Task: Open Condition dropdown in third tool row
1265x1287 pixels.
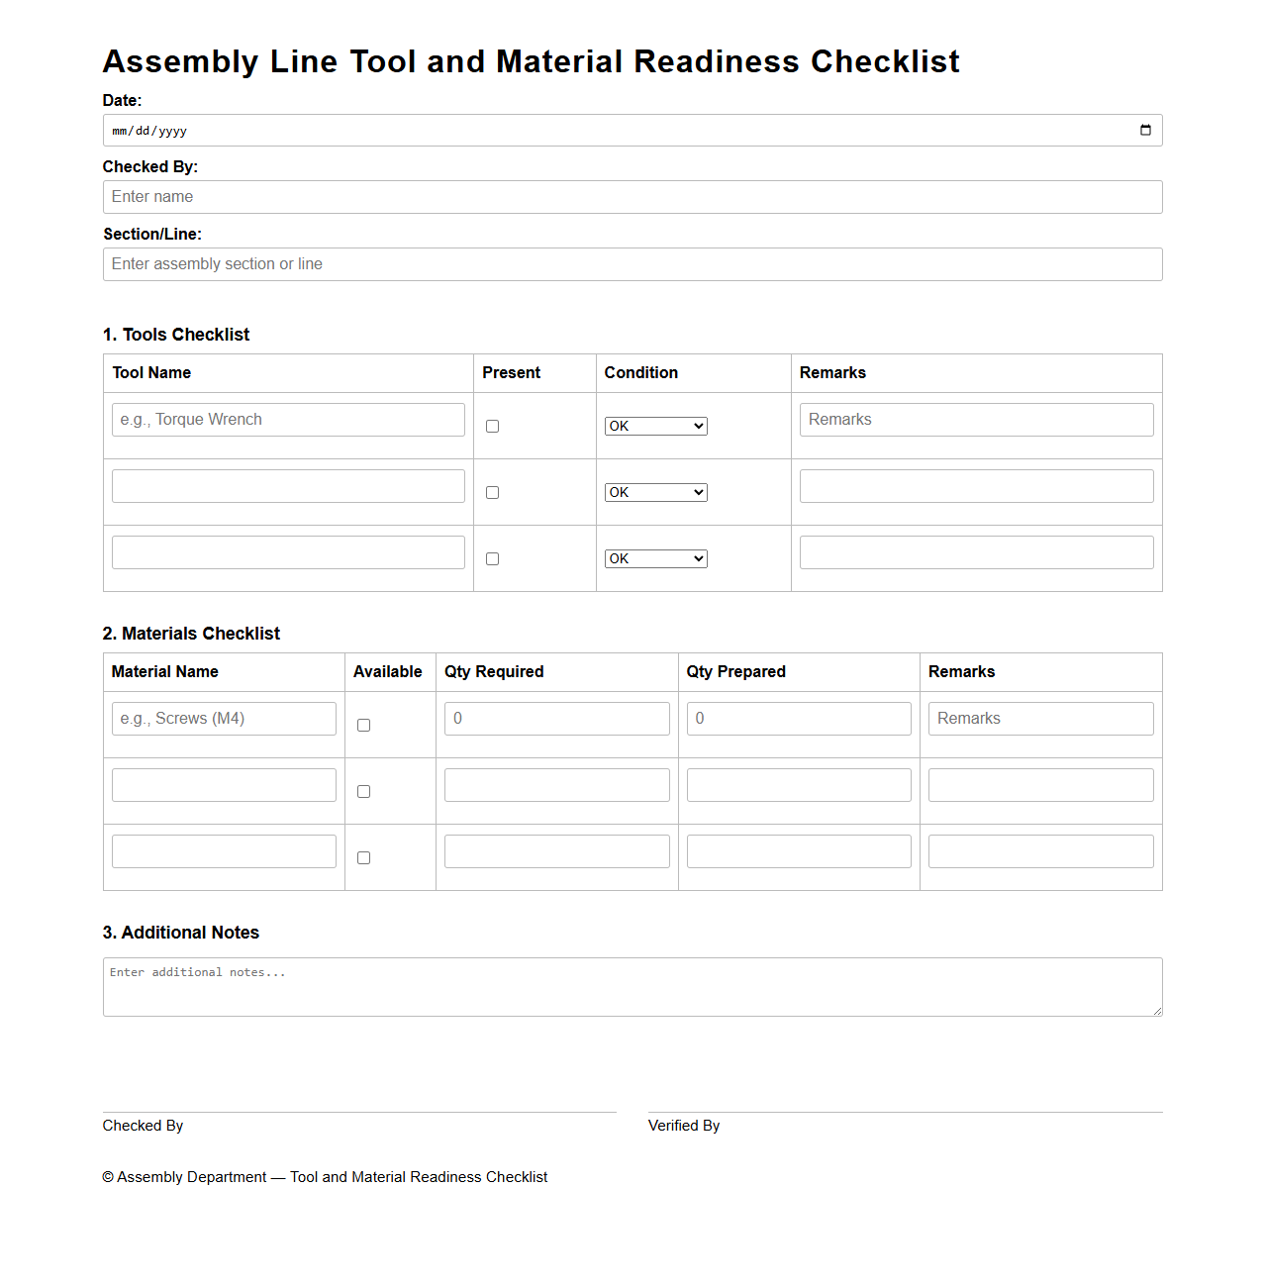Action: tap(655, 557)
